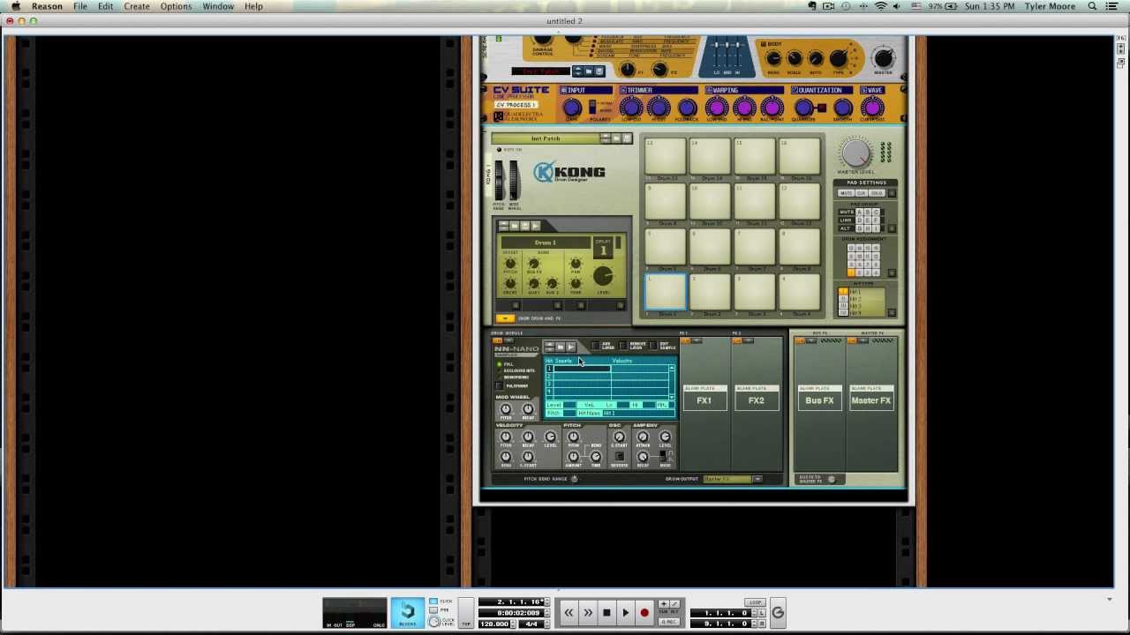1130x635 pixels.
Task: Open the FX2 blank plate slot
Action: pos(757,398)
